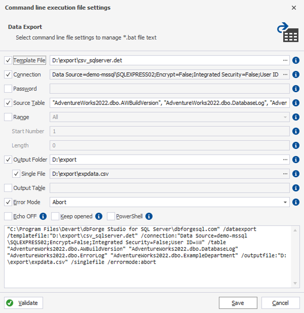Viewport: 304px width, 313px height.
Task: Save the command line file
Action: pos(238,303)
